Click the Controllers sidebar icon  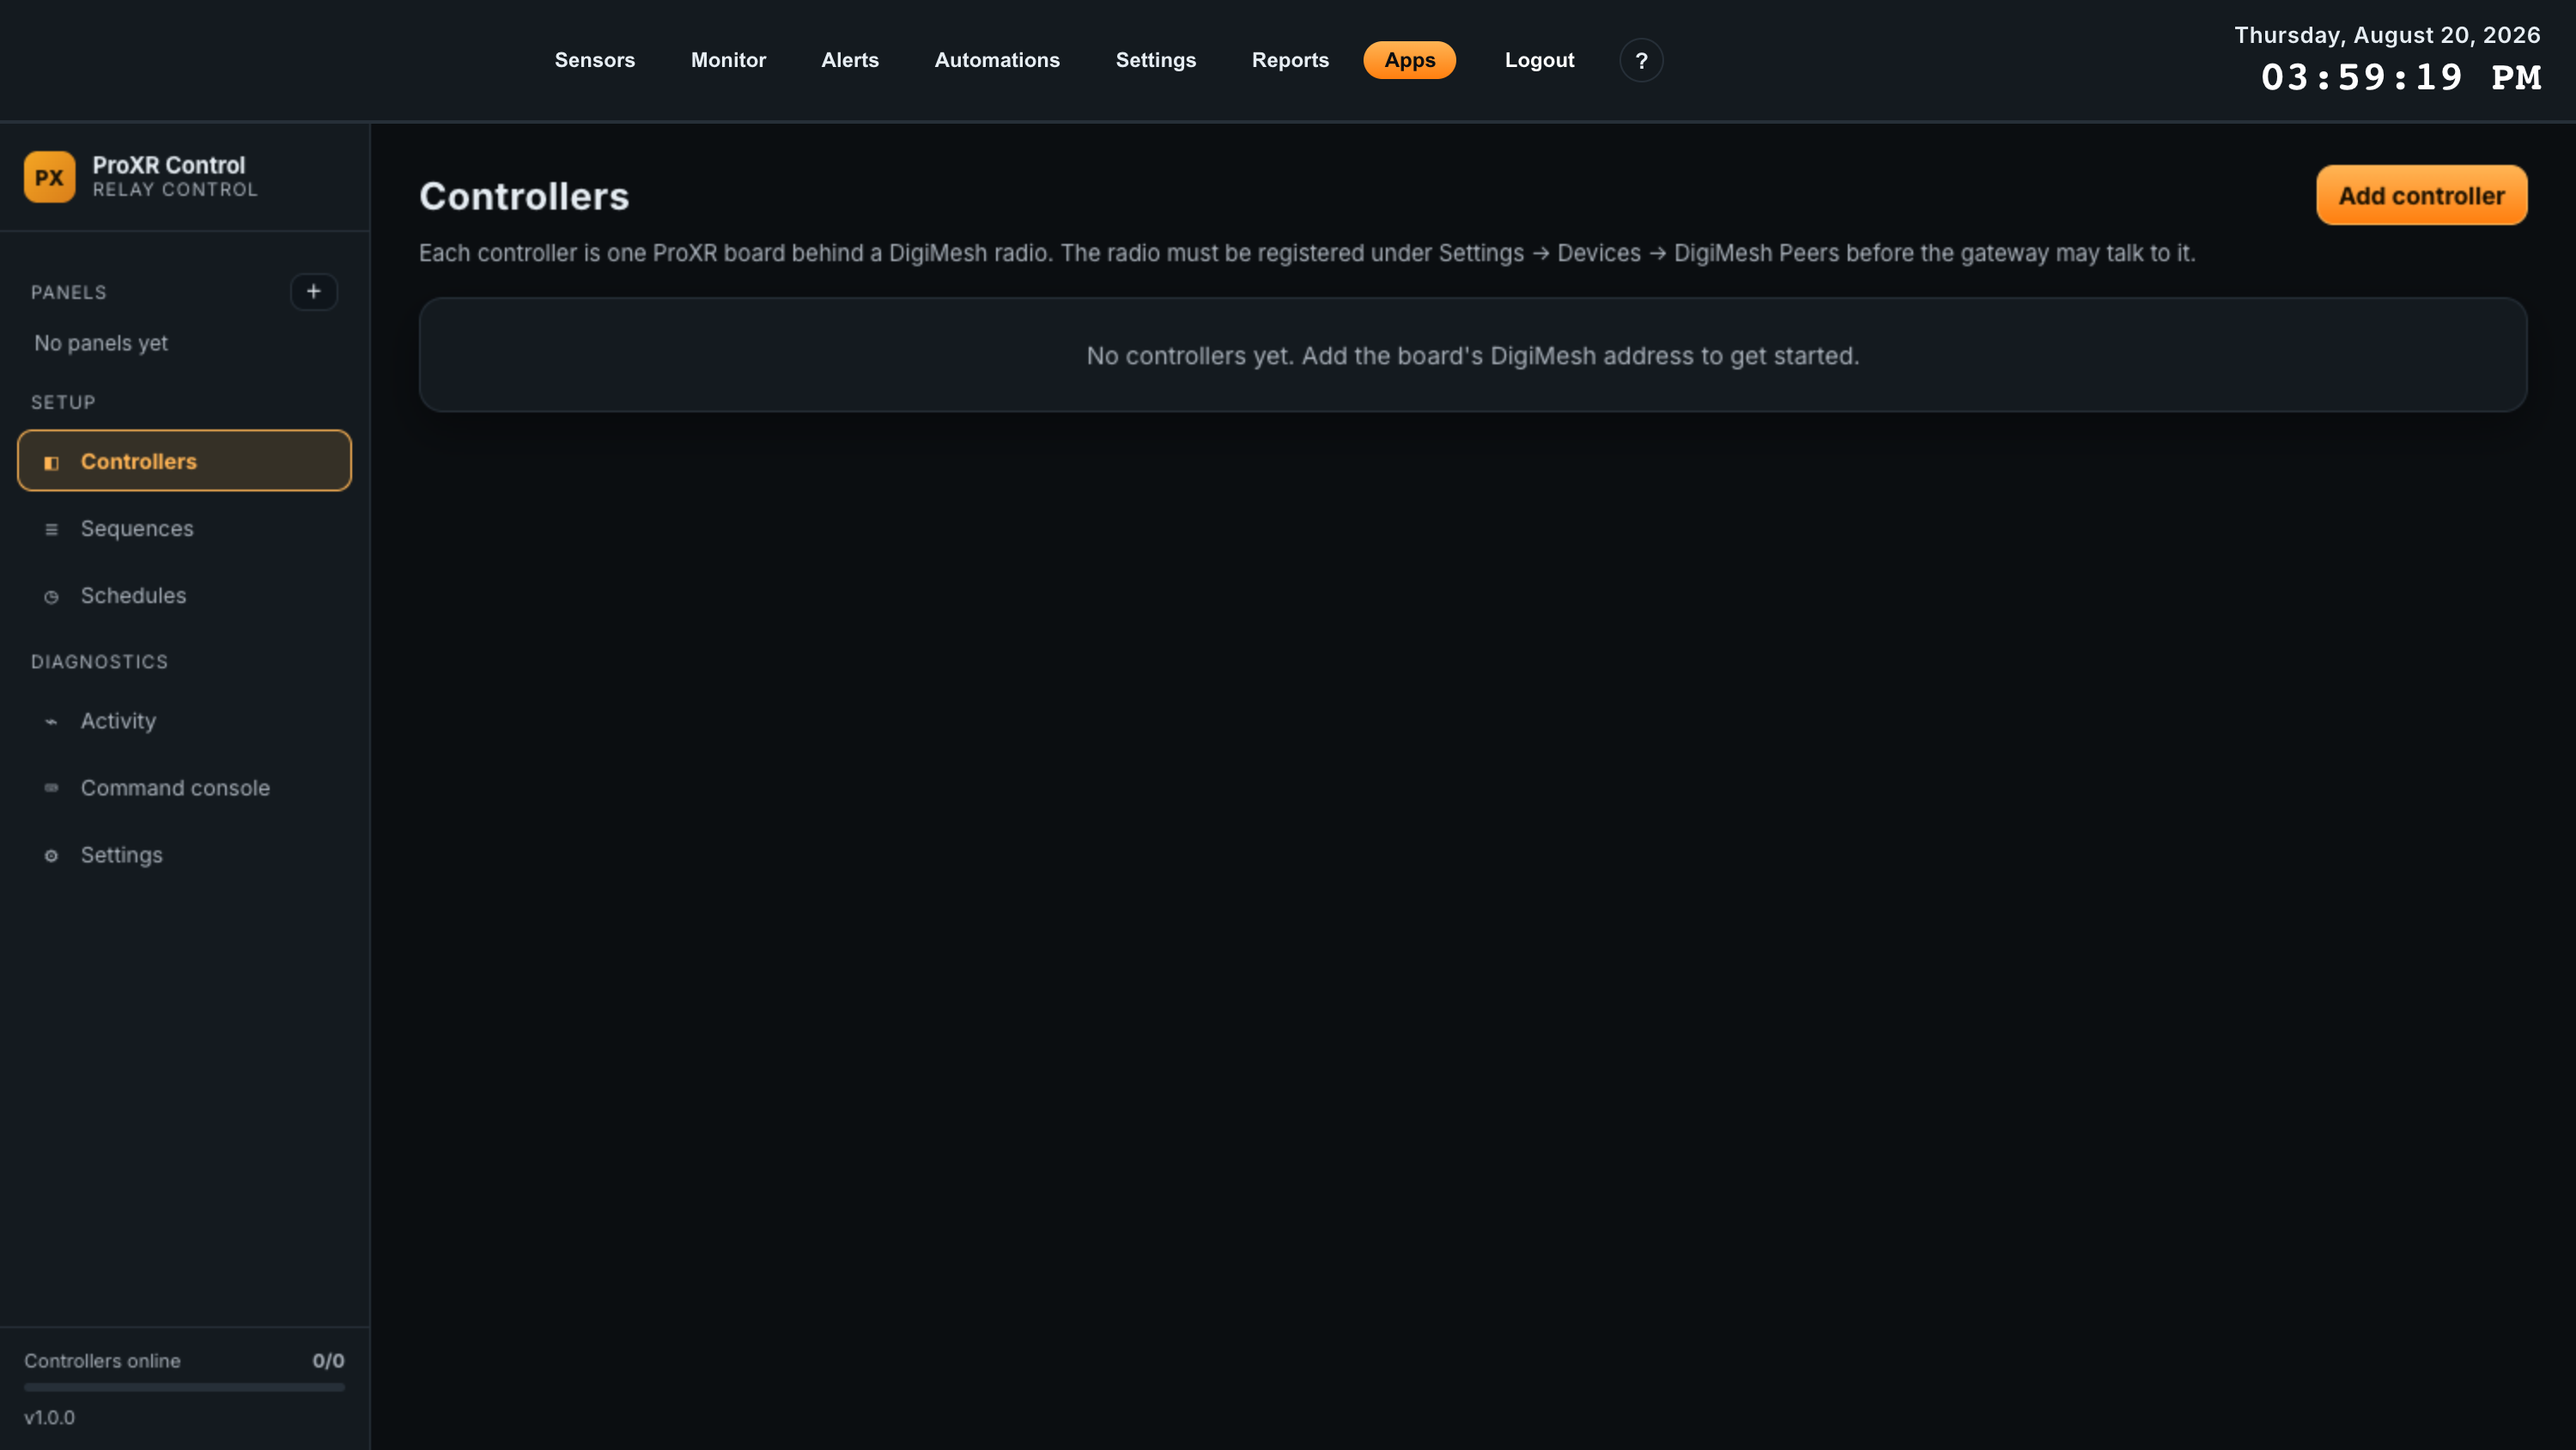pos(51,462)
